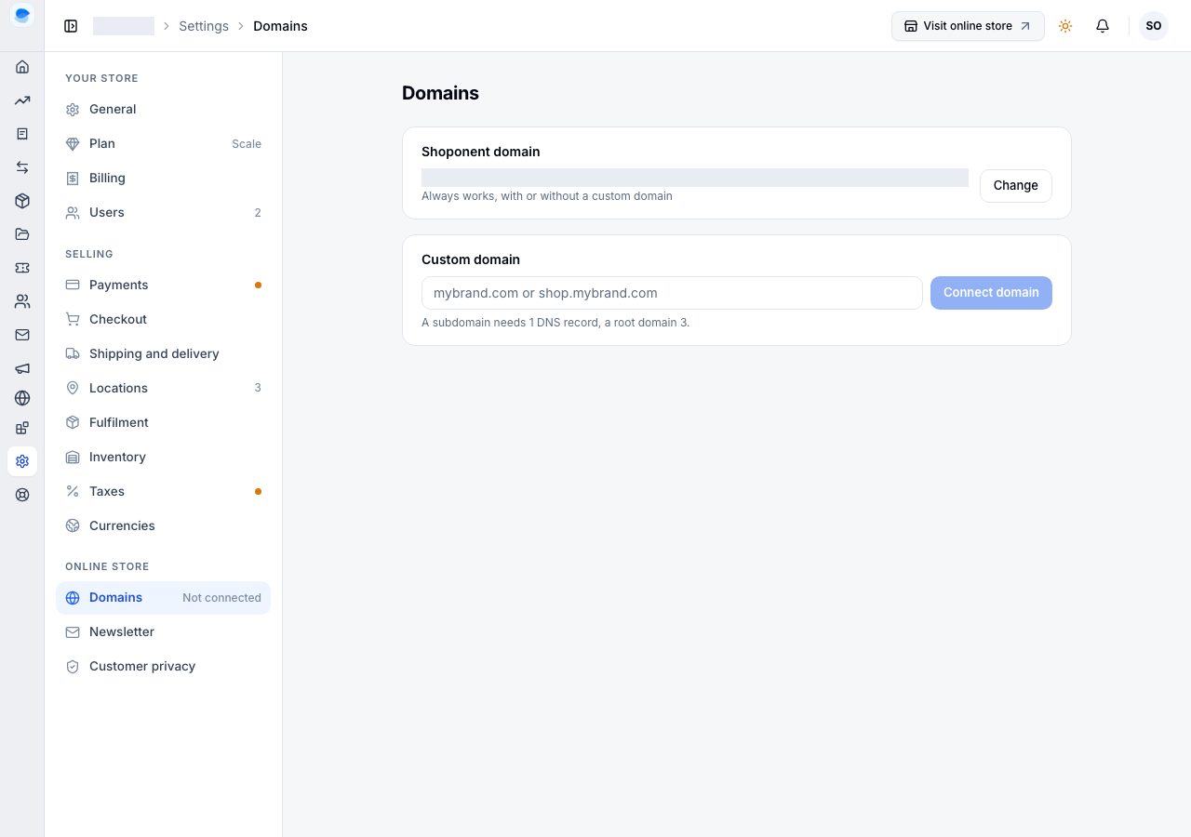Open Billing settings
Screen dimensions: 1191x837
163,178
